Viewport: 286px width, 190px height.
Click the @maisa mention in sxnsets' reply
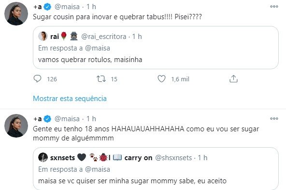pyautogui.click(x=98, y=169)
